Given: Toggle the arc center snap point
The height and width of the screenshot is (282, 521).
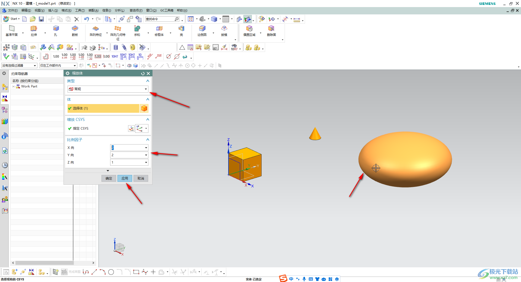Looking at the screenshot, I should [187, 65].
